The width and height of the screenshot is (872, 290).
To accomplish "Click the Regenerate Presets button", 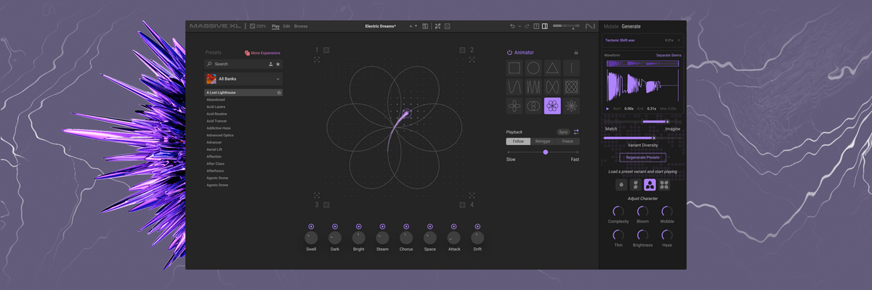I will pos(642,157).
